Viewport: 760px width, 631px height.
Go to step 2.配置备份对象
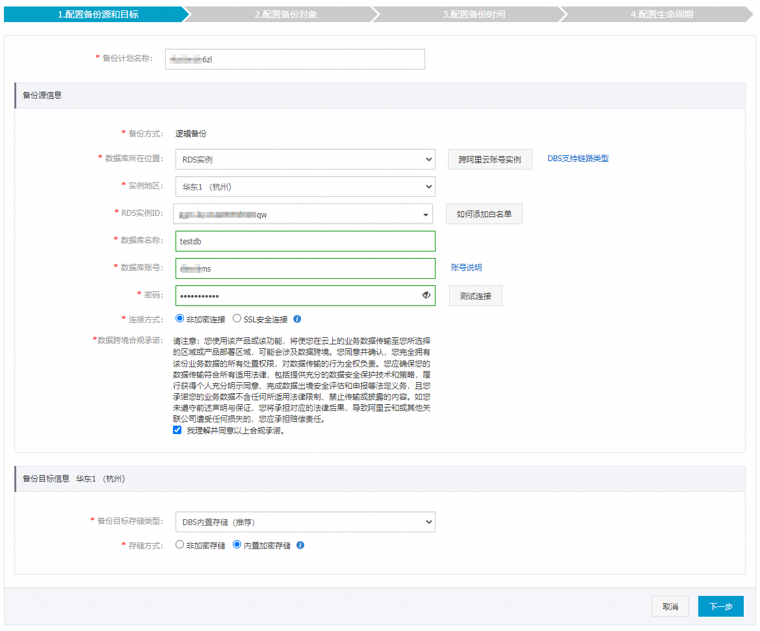click(x=286, y=14)
